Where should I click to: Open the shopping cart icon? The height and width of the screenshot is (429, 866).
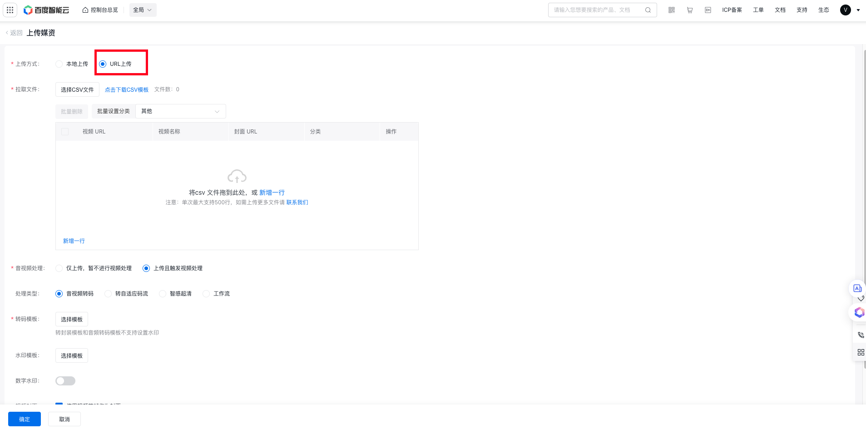click(690, 10)
